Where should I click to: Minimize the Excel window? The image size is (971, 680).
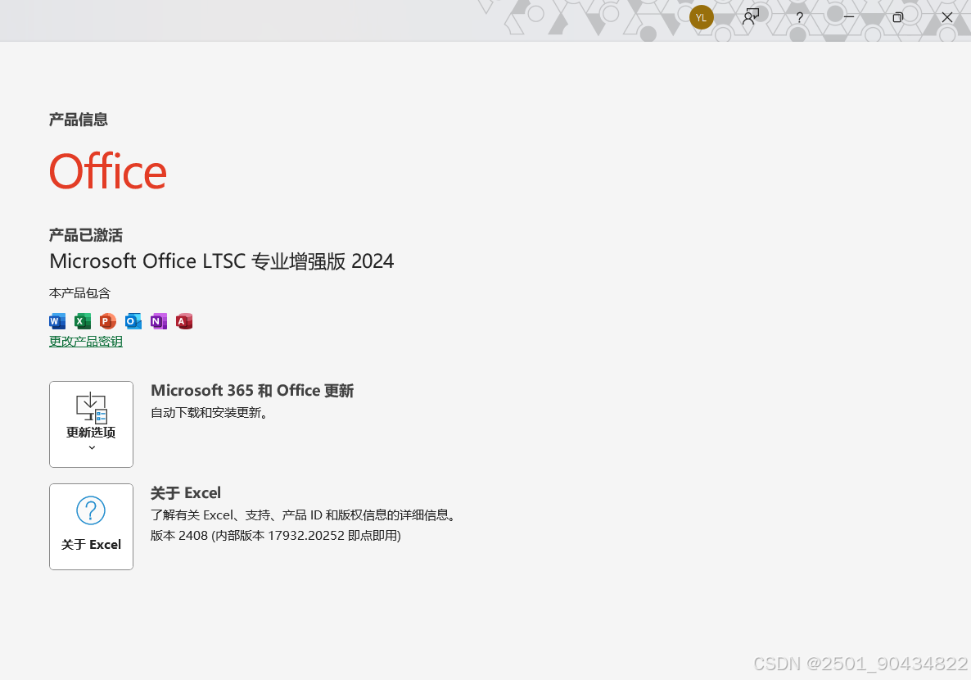pyautogui.click(x=848, y=17)
